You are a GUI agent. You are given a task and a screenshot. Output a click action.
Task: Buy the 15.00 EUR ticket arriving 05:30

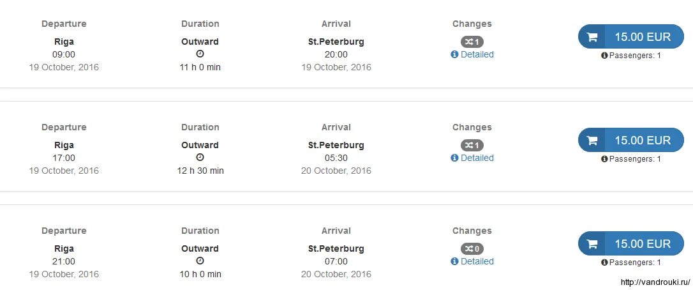631,141
